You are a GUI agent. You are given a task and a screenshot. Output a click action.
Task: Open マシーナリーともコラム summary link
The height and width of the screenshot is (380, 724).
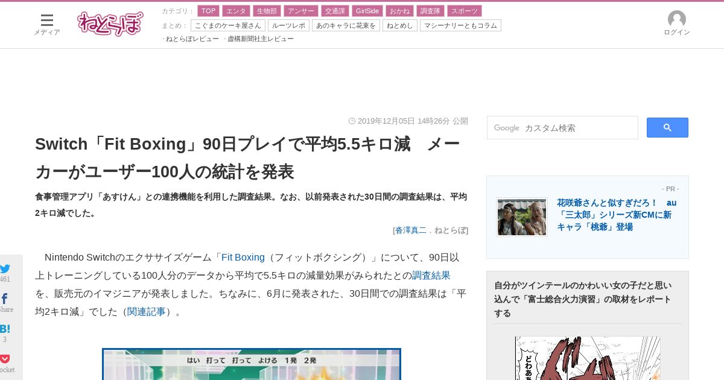coord(460,25)
